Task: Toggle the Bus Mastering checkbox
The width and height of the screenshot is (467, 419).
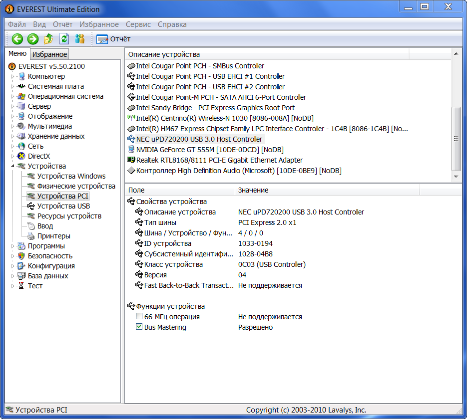Action: click(x=139, y=327)
